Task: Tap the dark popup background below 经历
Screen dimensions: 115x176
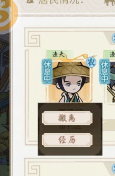Action: 70,151
